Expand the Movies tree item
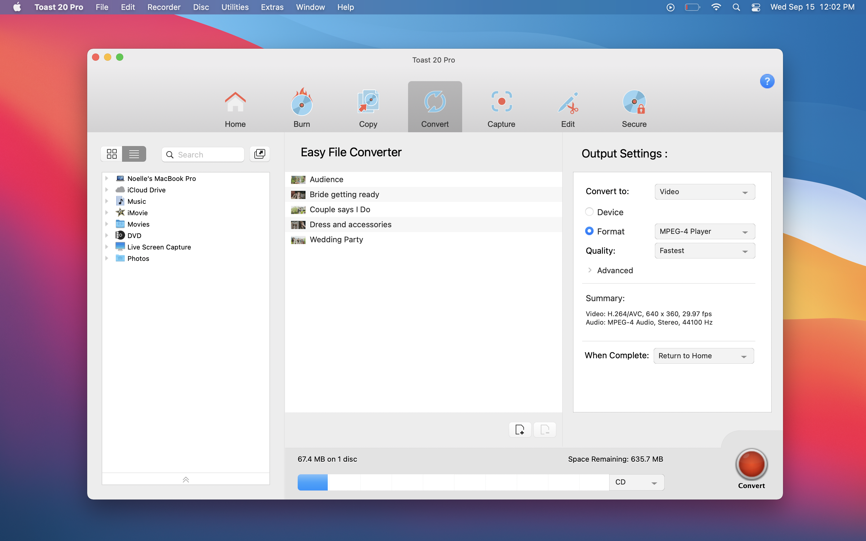Image resolution: width=866 pixels, height=541 pixels. tap(107, 224)
